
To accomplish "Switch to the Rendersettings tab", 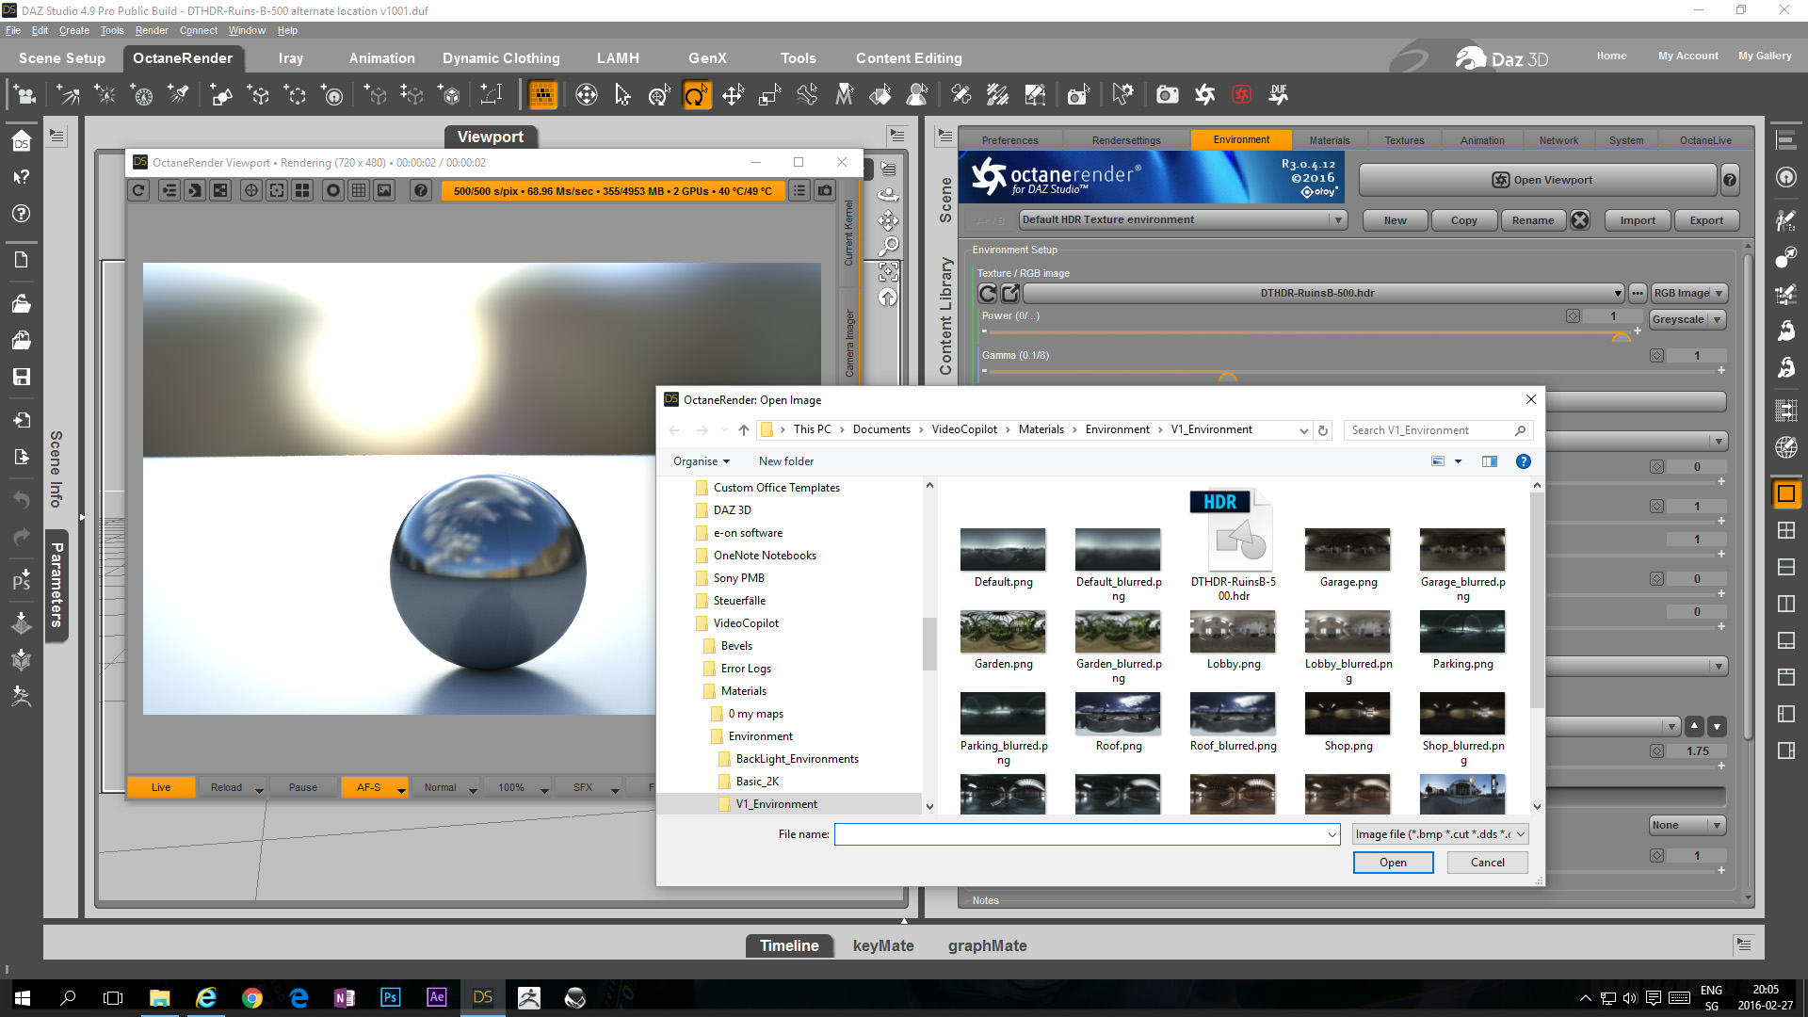I will coord(1126,140).
